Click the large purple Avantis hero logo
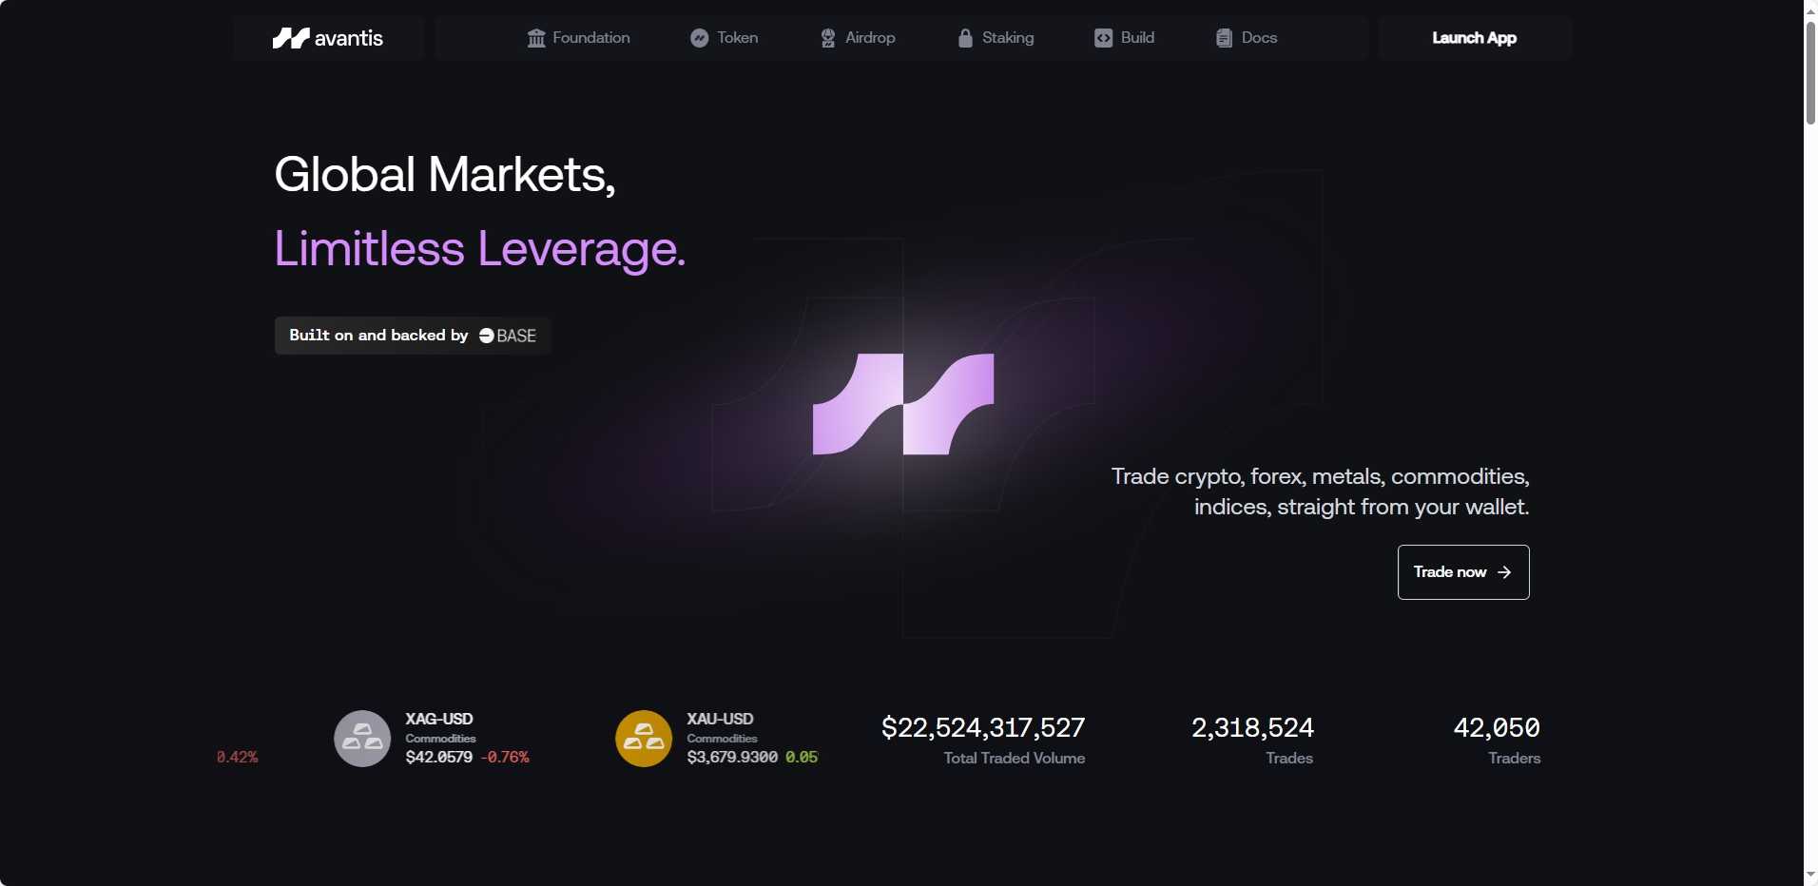1818x886 pixels. coord(903,404)
